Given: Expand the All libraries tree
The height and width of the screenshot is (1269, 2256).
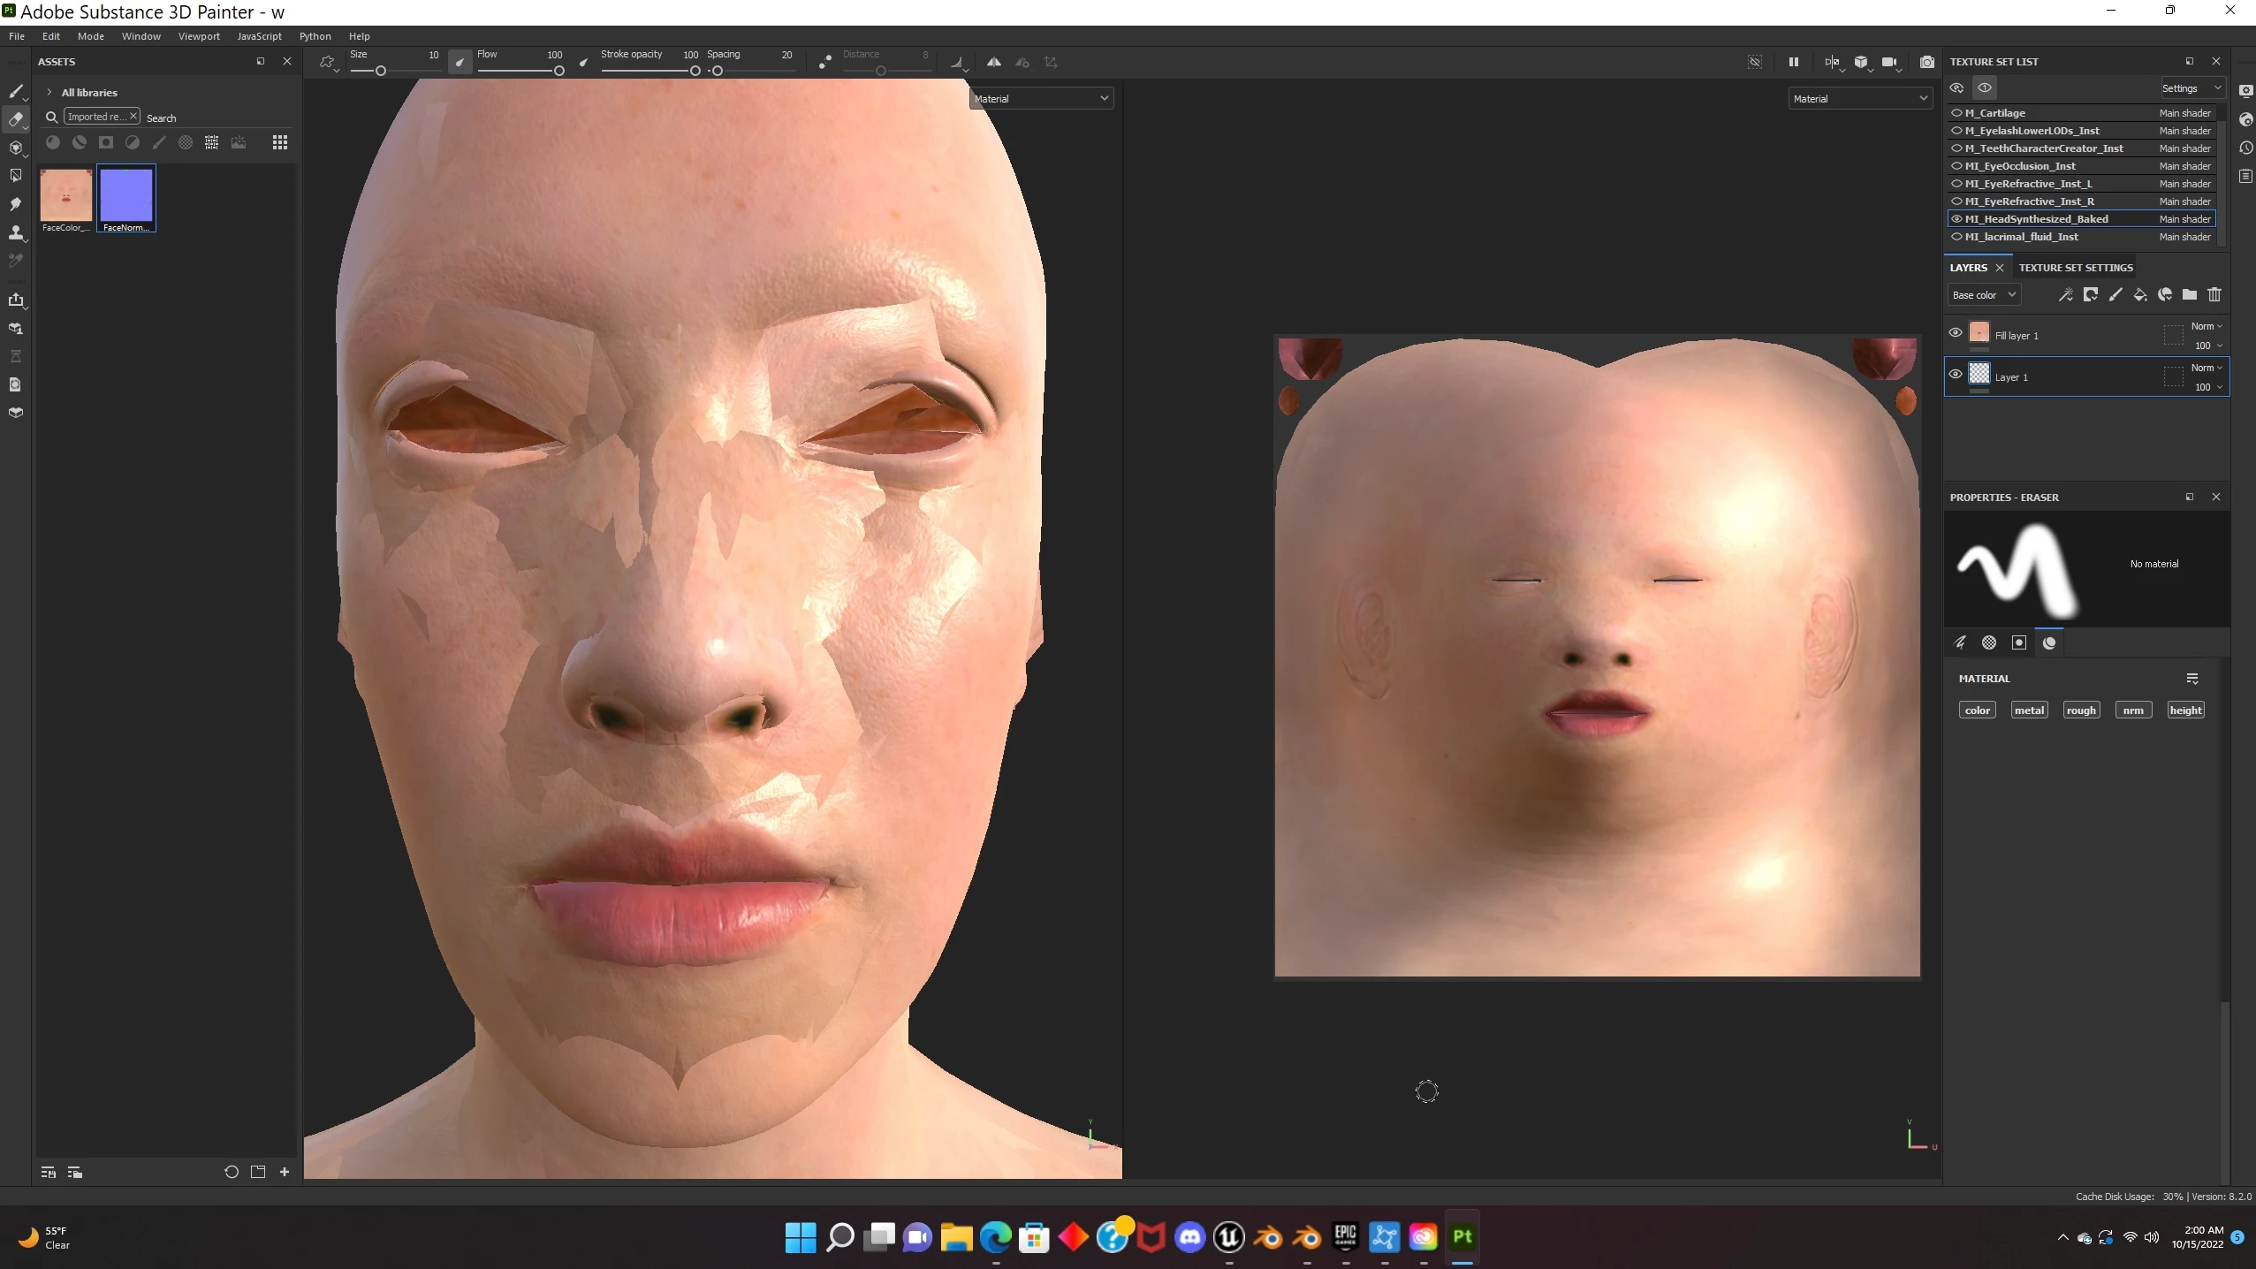Looking at the screenshot, I should coord(49,92).
